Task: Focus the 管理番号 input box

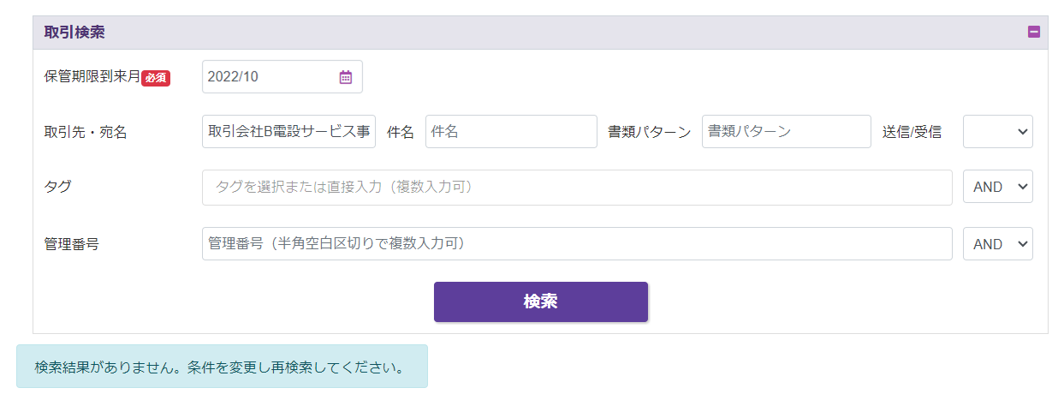Action: pos(576,244)
